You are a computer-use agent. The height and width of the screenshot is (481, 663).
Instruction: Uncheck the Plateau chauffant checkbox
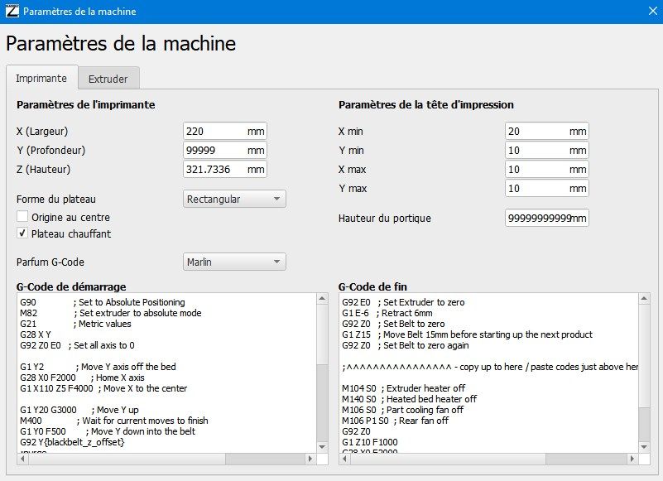(22, 233)
